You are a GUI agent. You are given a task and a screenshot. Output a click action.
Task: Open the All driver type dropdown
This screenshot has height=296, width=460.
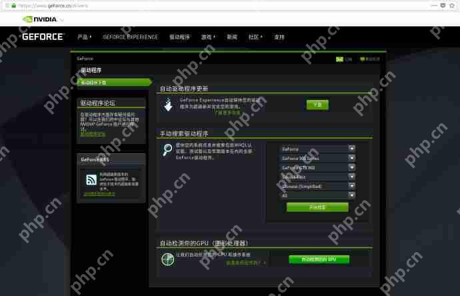(x=317, y=195)
